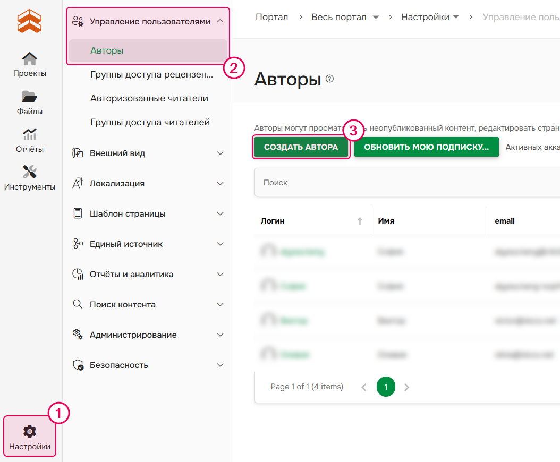
Task: Click the Безопасность shield icon
Action: pyautogui.click(x=78, y=365)
